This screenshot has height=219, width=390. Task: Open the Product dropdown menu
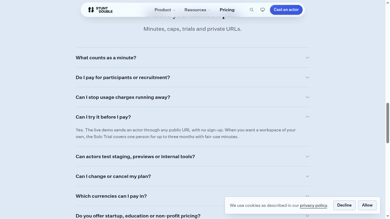[165, 10]
